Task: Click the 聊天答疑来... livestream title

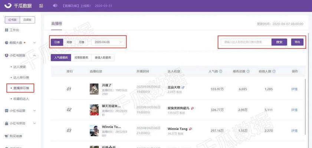Action: tap(111, 106)
